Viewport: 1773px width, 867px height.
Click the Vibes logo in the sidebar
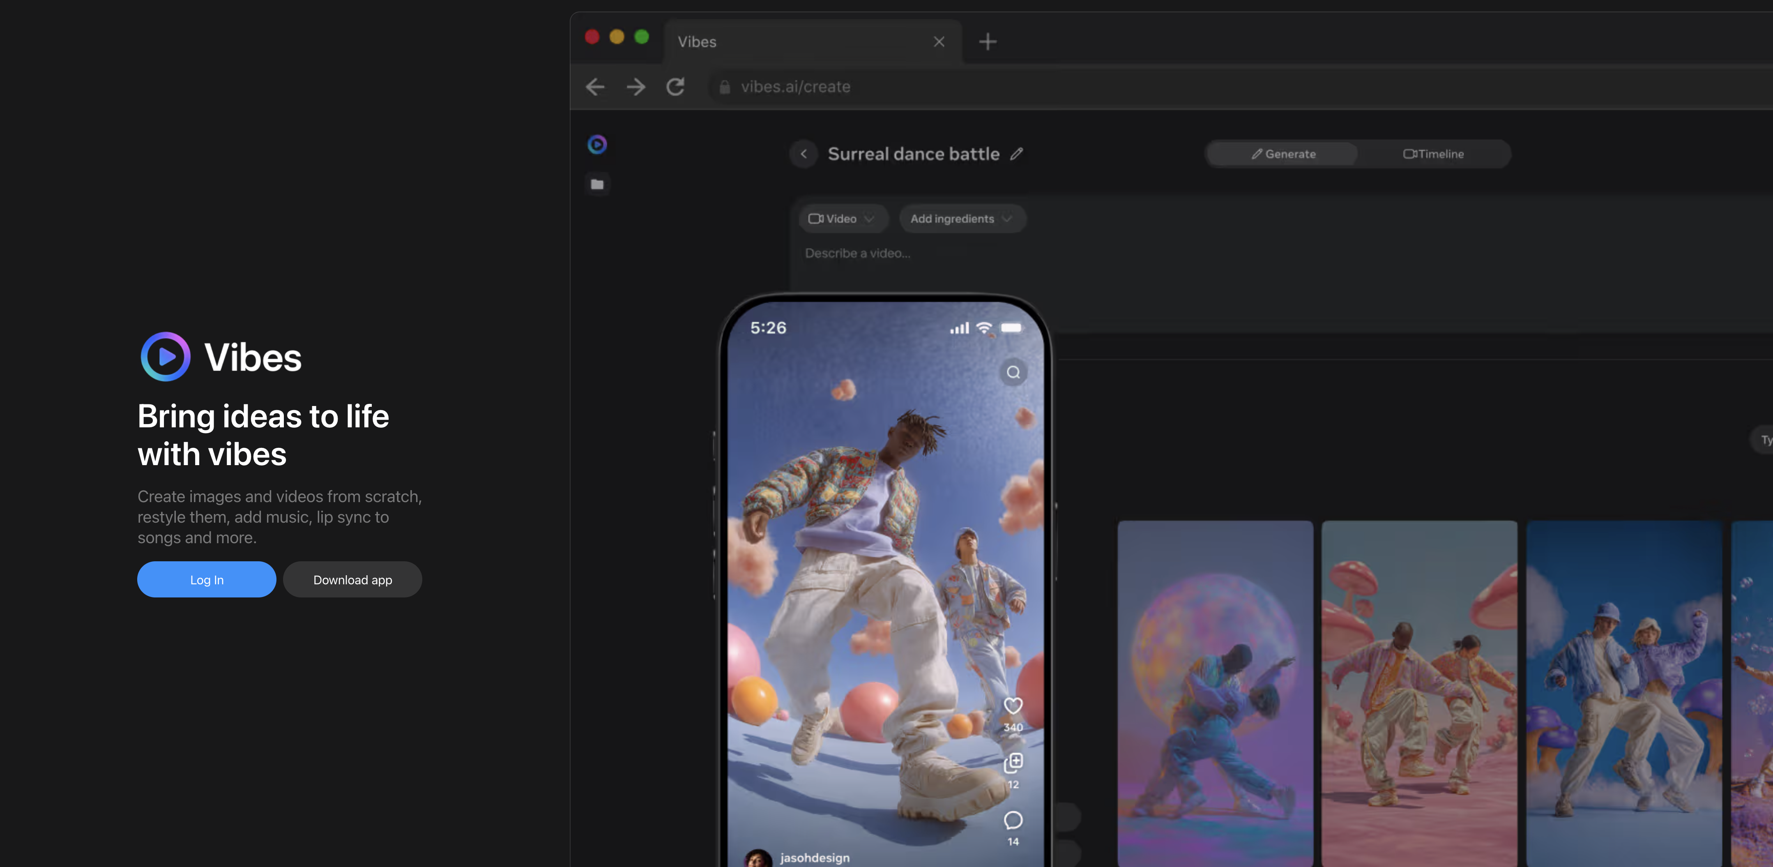(x=597, y=144)
